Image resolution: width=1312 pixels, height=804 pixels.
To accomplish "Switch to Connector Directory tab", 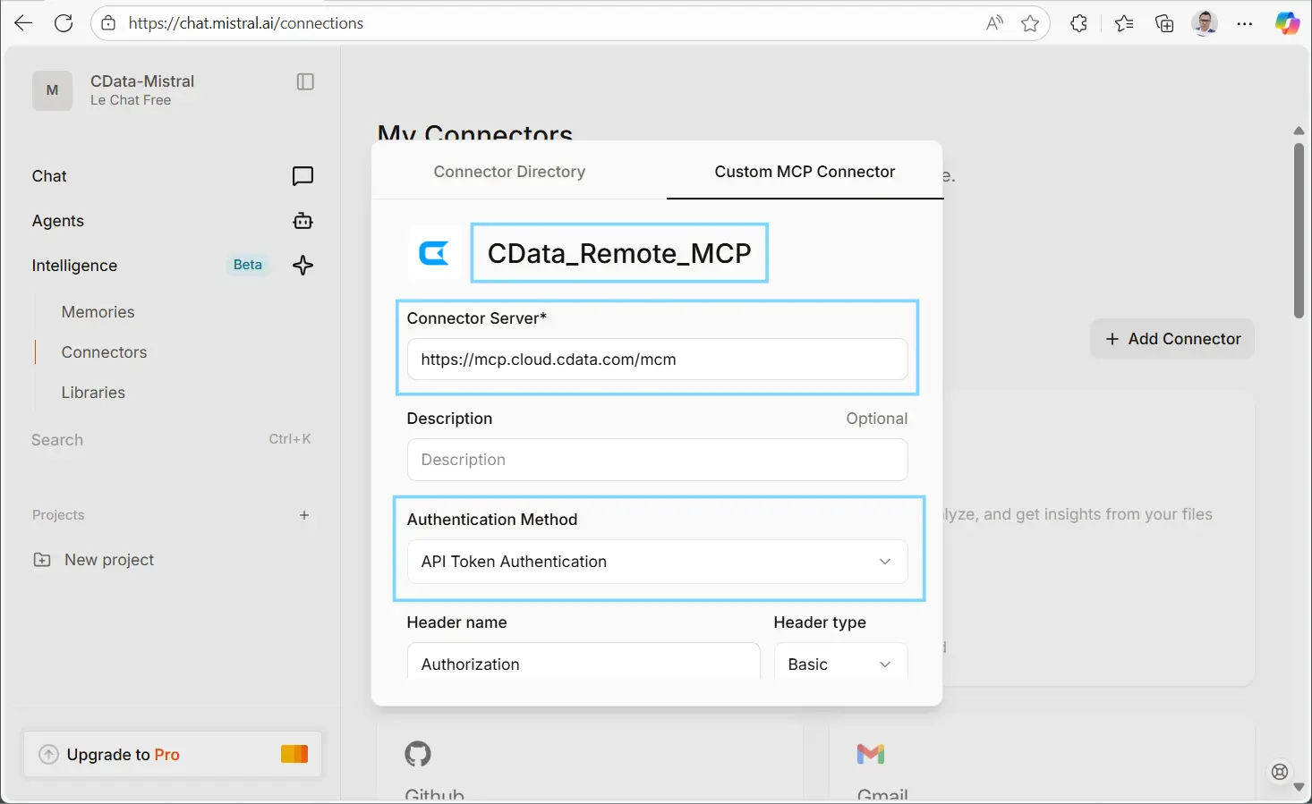I will (509, 172).
